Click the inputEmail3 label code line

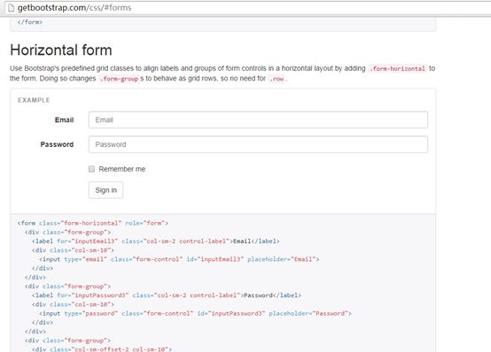click(156, 241)
